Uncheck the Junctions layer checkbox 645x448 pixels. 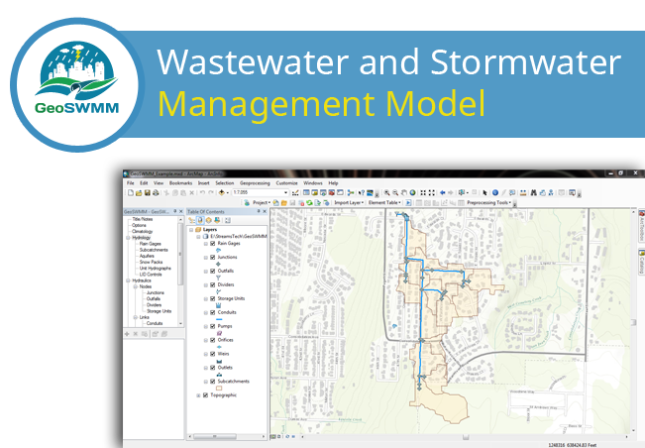click(x=213, y=257)
